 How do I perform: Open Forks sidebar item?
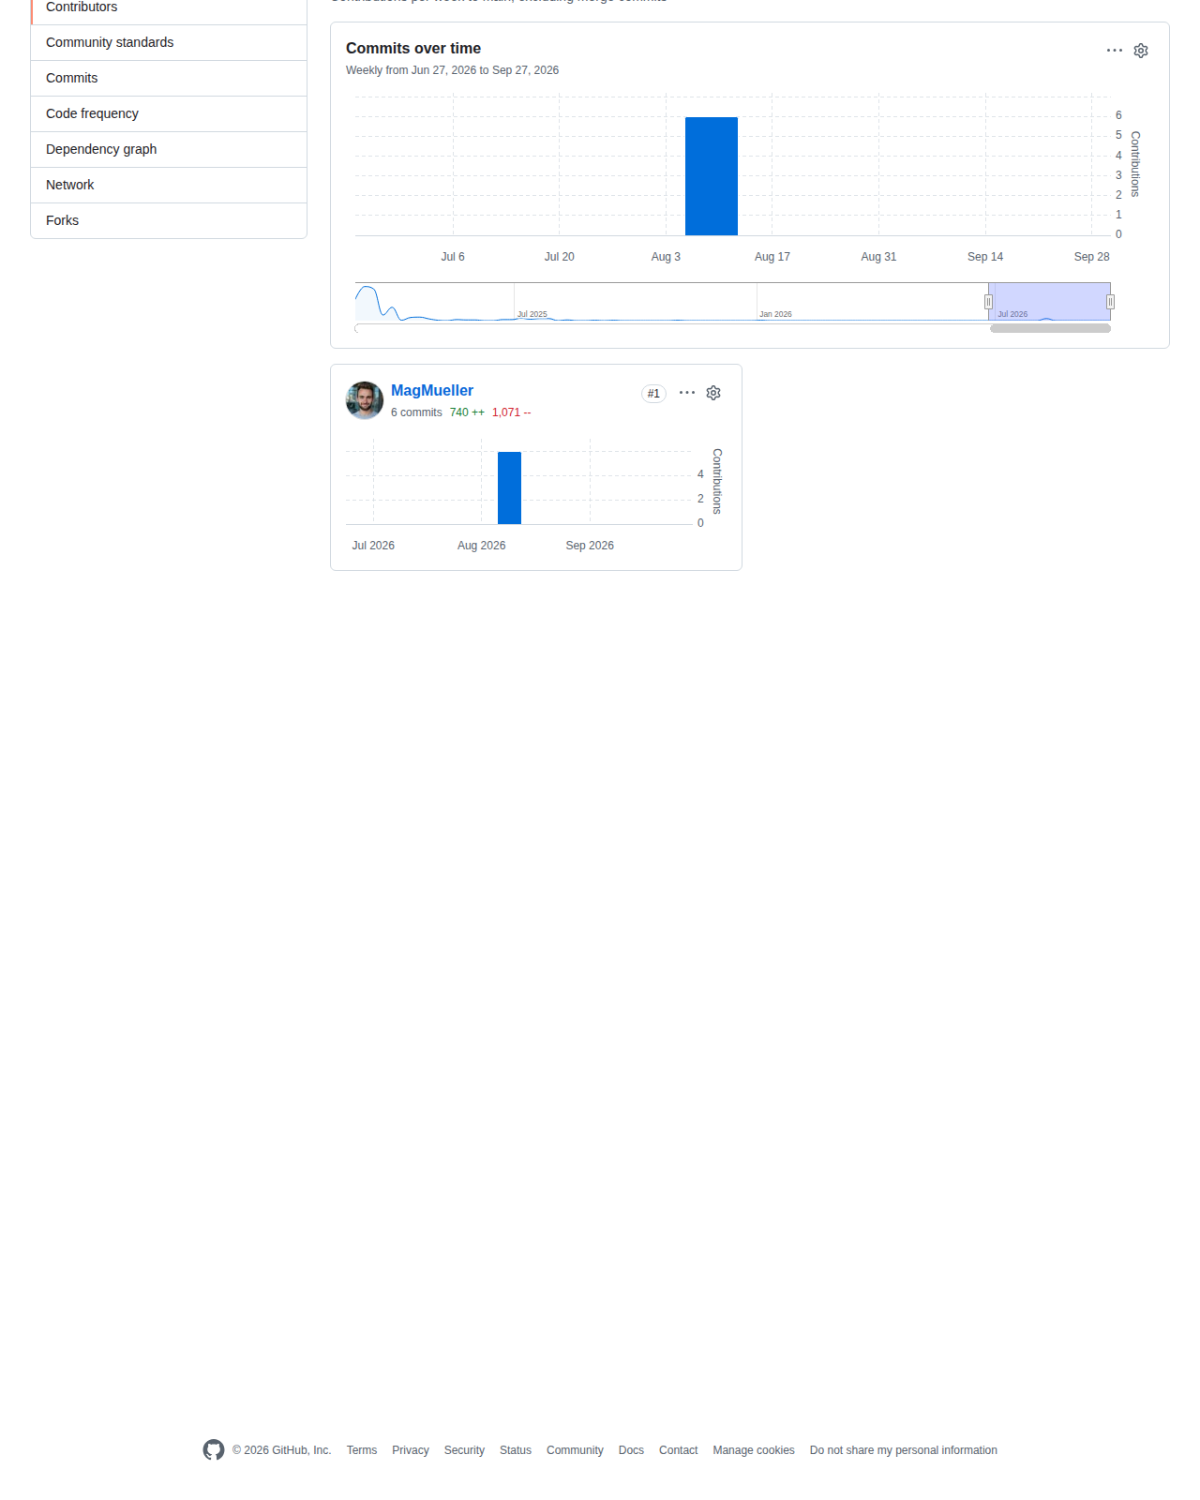(169, 221)
